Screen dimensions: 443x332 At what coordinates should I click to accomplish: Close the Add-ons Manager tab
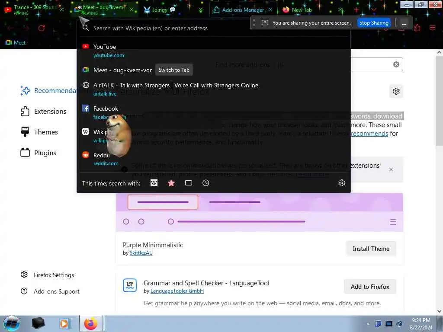coord(270,10)
